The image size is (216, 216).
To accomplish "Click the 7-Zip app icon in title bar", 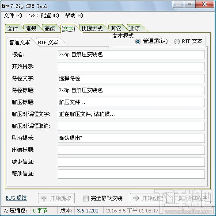I will (6, 6).
